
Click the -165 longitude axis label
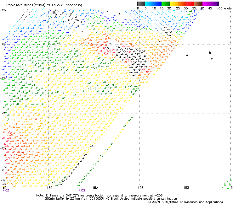pyautogui.click(x=3, y=188)
